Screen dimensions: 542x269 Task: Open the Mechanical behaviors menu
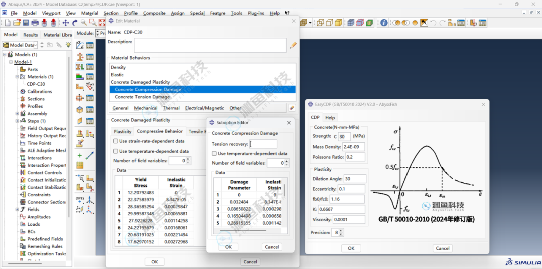click(146, 108)
